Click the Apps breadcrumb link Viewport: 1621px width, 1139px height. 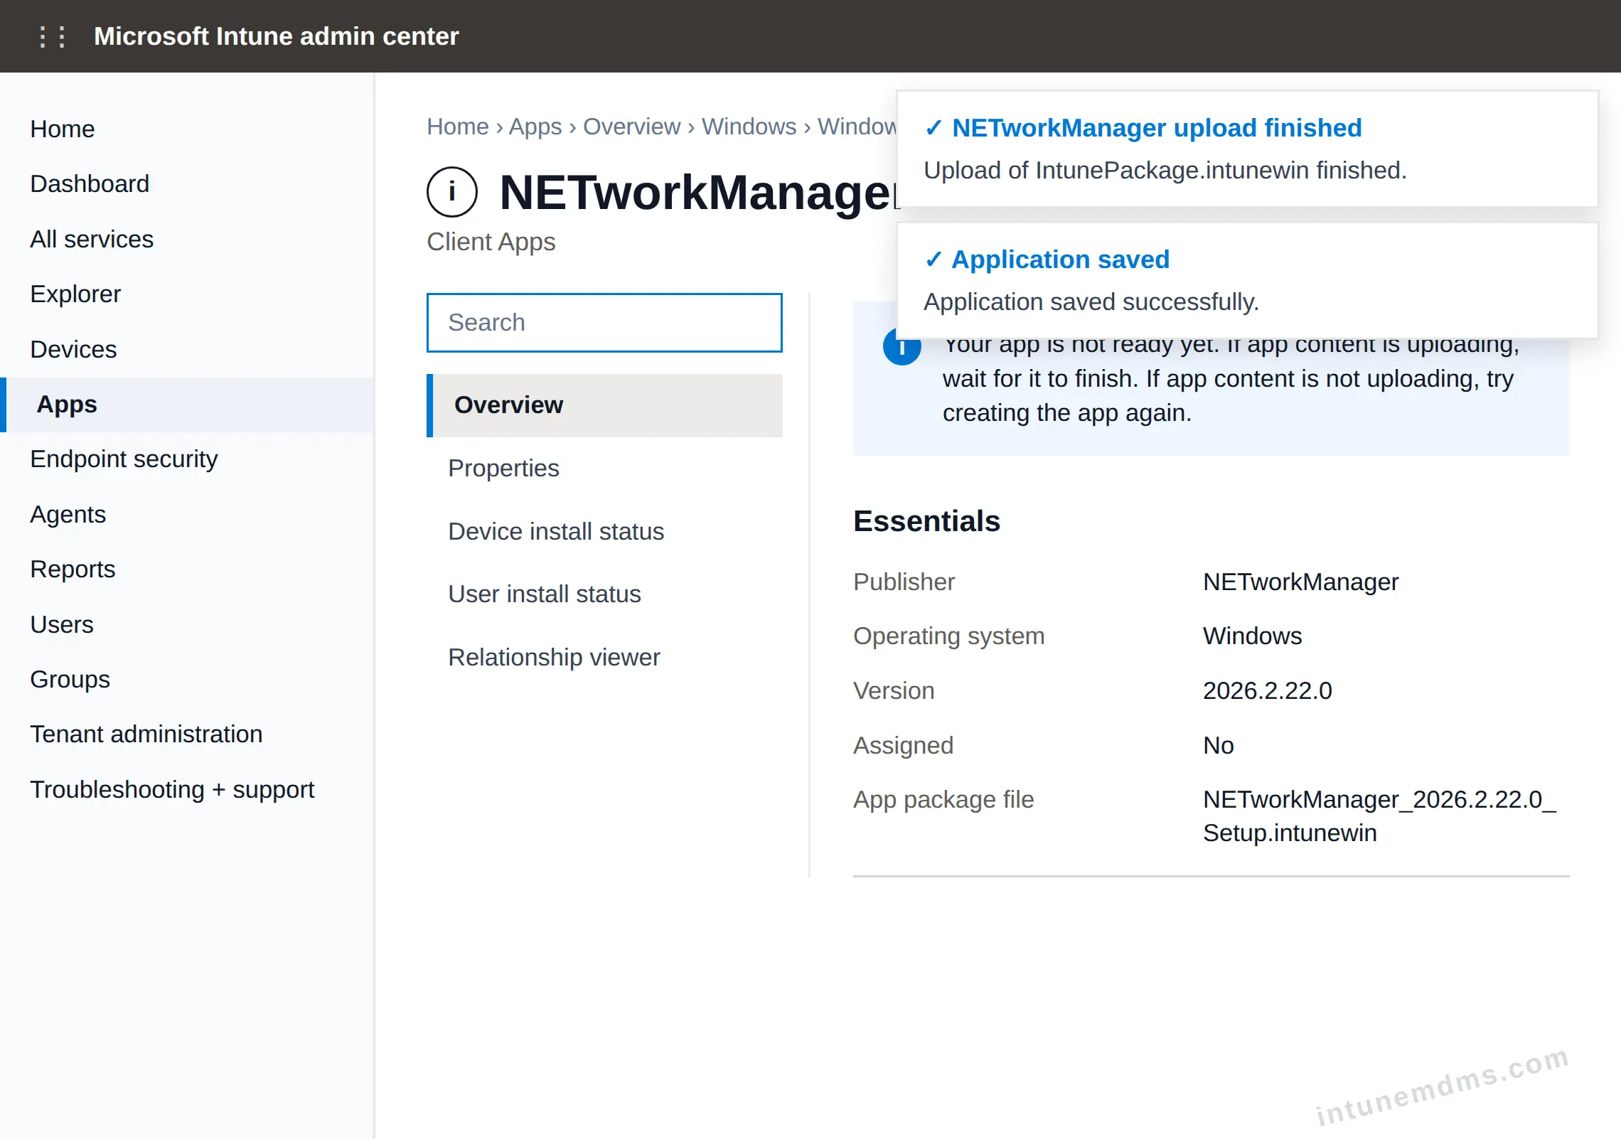pyautogui.click(x=535, y=126)
